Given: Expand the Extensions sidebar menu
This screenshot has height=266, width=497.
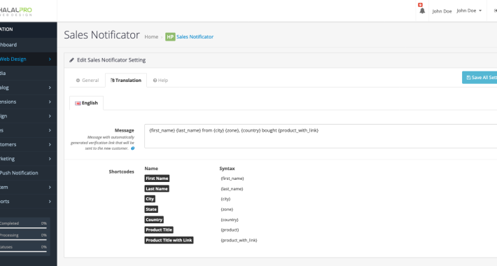Looking at the screenshot, I should 29,101.
